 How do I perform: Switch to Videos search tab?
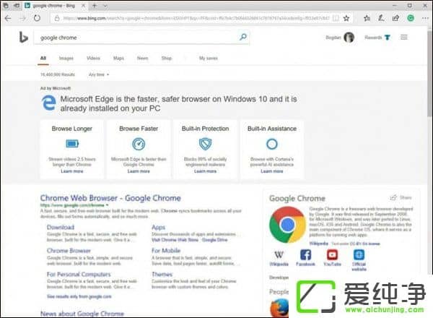pyautogui.click(x=93, y=58)
